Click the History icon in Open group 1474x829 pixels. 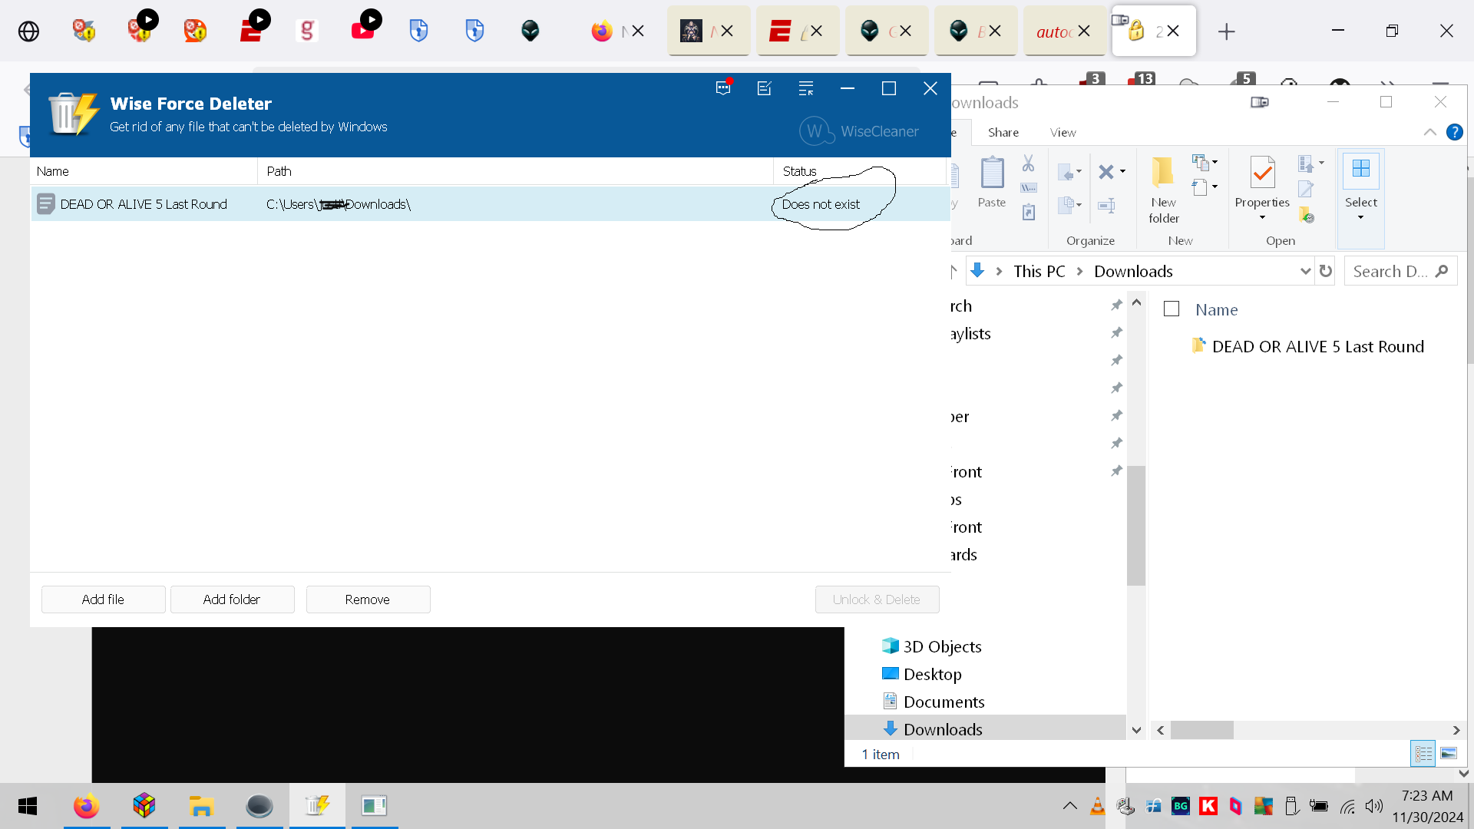(1306, 215)
